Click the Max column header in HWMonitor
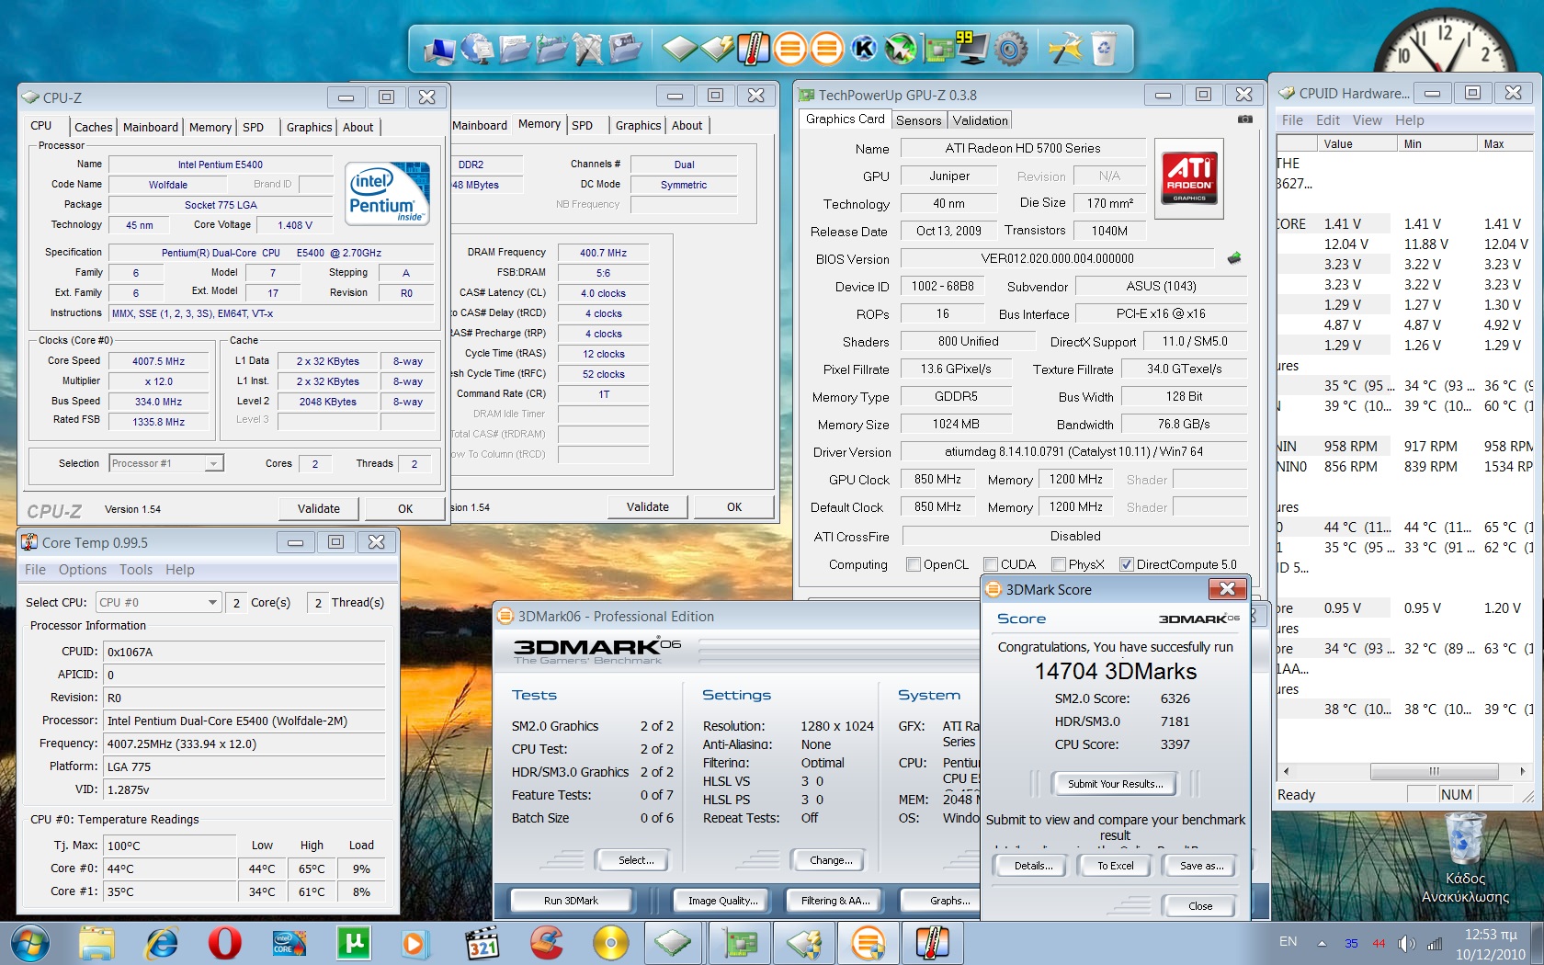The height and width of the screenshot is (965, 1544). pos(1504,143)
